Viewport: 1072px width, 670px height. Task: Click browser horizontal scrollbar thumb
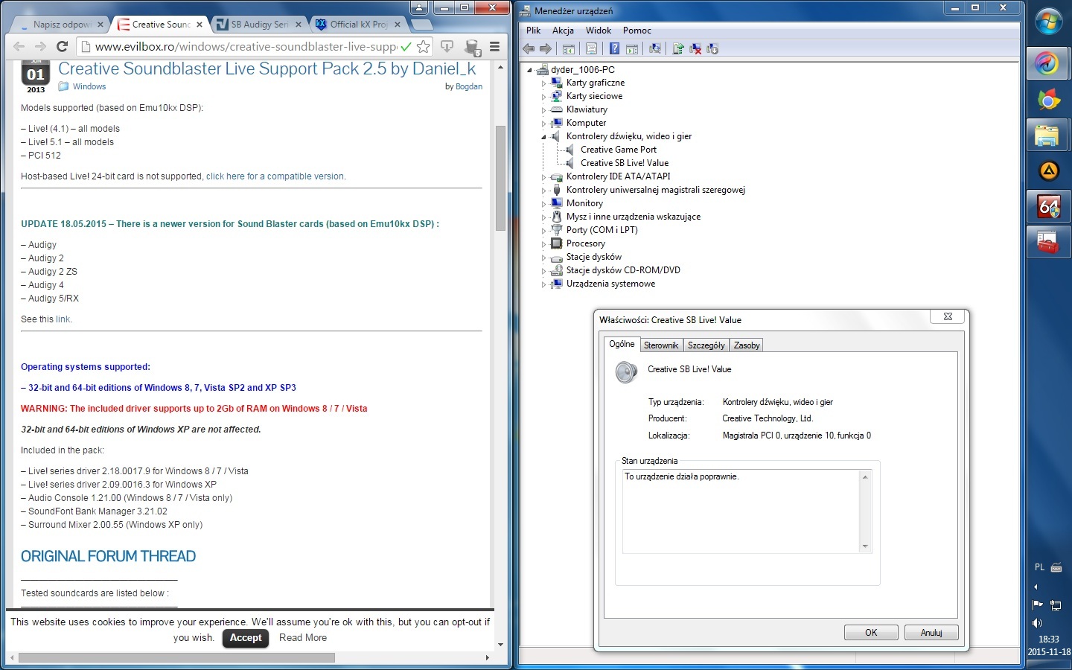click(x=176, y=658)
